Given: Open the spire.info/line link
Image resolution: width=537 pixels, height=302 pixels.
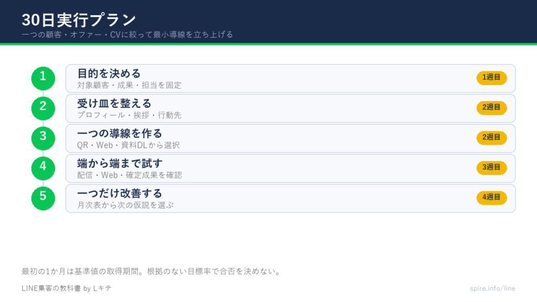Looking at the screenshot, I should [x=492, y=288].
